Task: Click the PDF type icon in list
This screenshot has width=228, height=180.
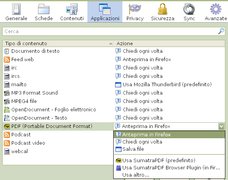Action: (7, 126)
